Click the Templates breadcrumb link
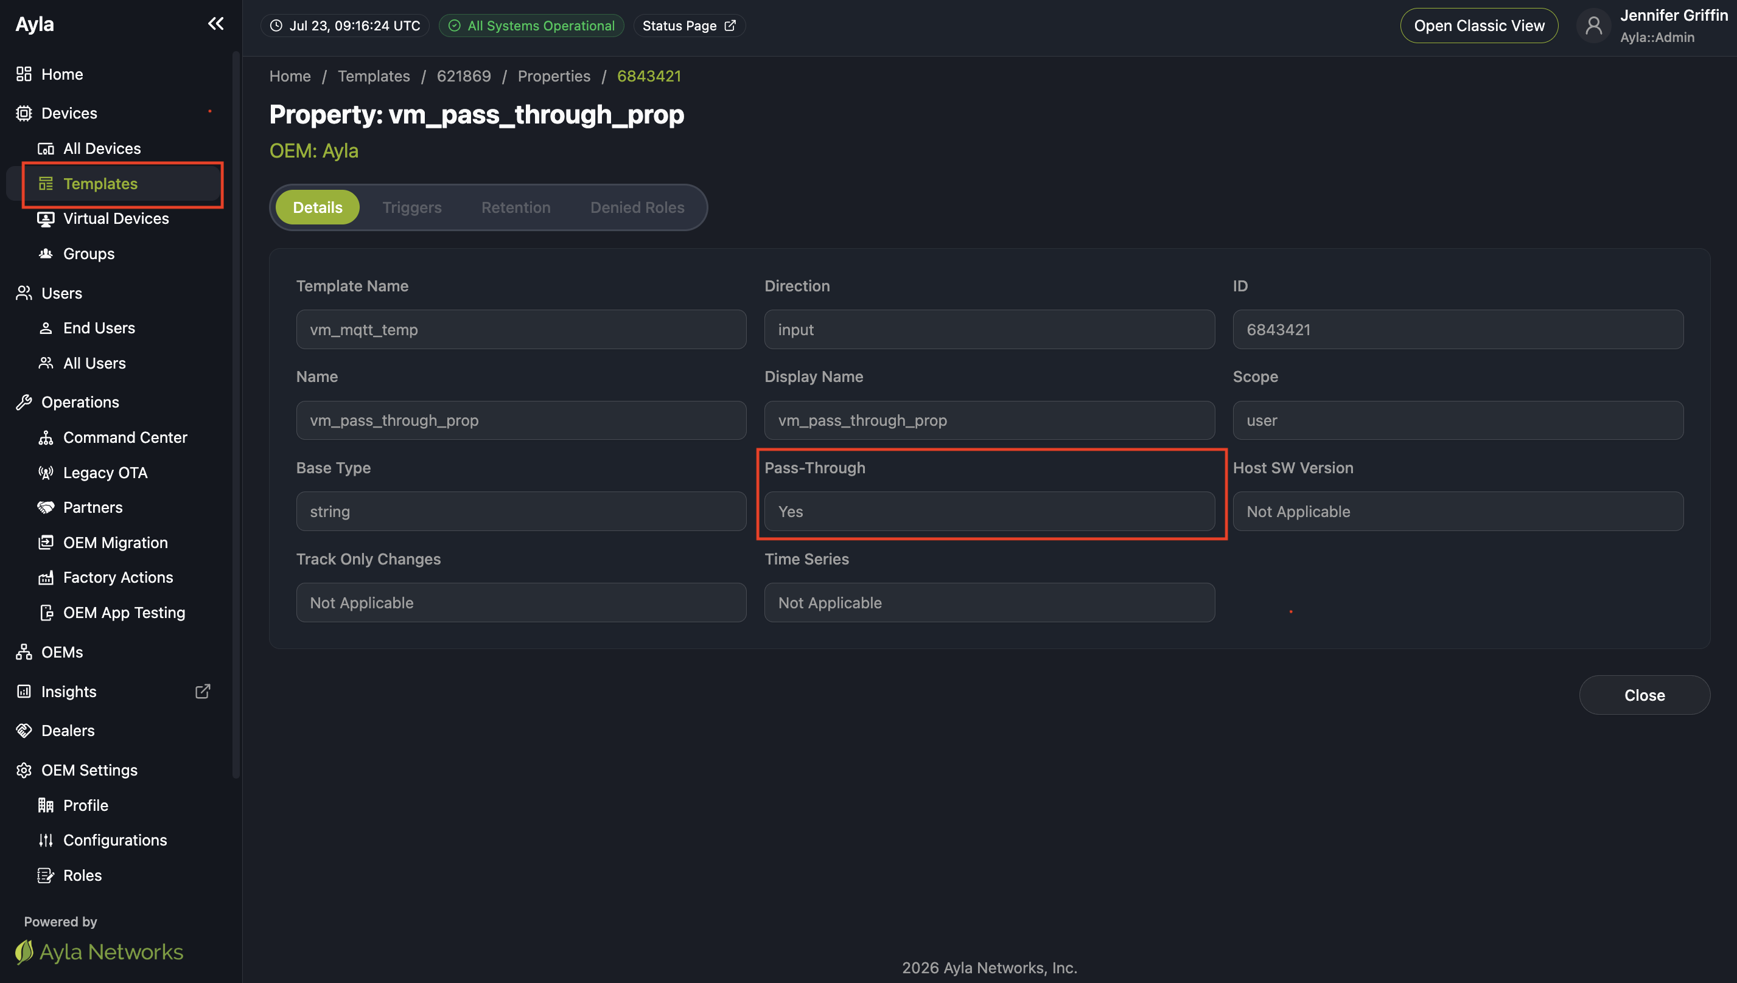 pyautogui.click(x=374, y=76)
